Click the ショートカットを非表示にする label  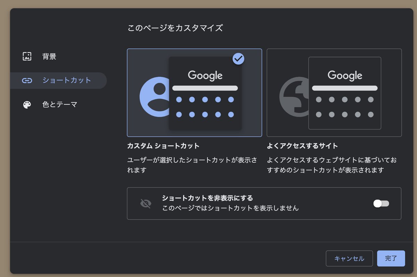point(207,198)
